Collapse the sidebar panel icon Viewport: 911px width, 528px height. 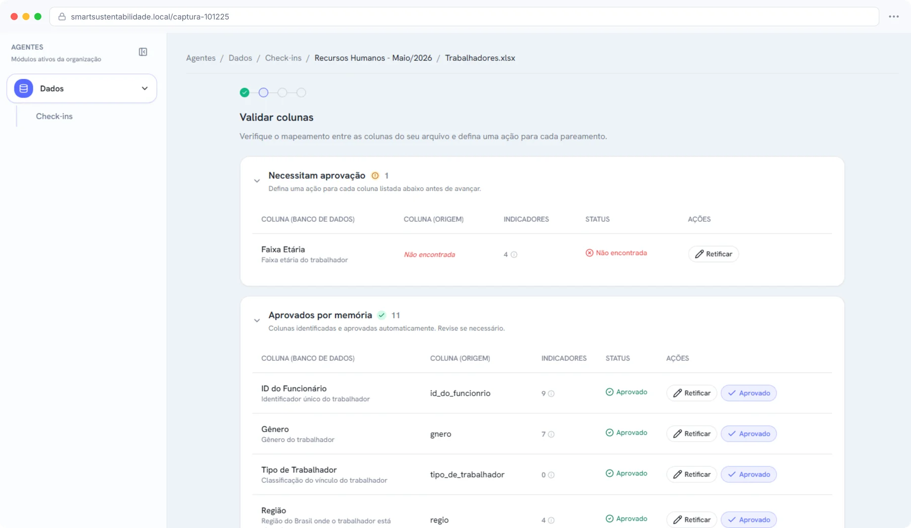point(143,52)
